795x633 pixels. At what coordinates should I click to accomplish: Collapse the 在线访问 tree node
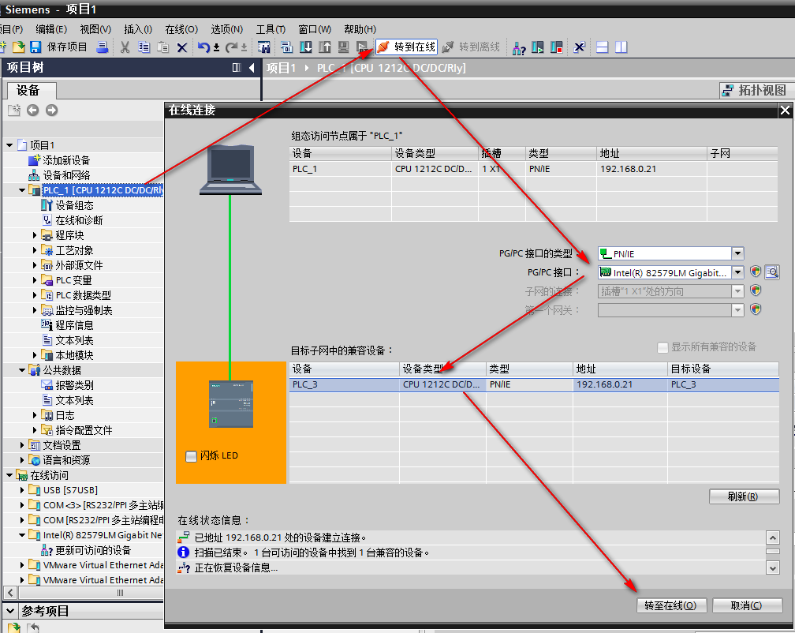point(9,475)
